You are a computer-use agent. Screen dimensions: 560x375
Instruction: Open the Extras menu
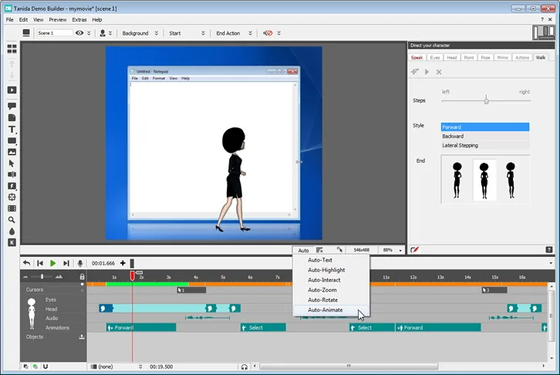[79, 19]
